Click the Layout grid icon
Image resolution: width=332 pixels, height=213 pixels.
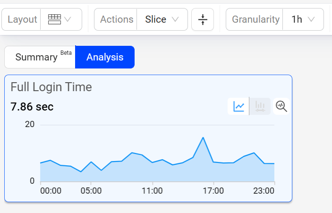point(54,19)
